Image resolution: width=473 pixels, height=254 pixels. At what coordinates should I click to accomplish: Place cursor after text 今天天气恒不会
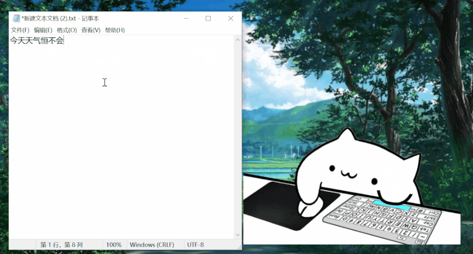point(64,41)
